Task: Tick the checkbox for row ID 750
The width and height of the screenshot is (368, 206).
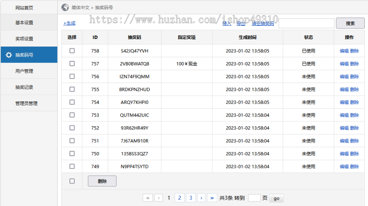Action: point(72,153)
